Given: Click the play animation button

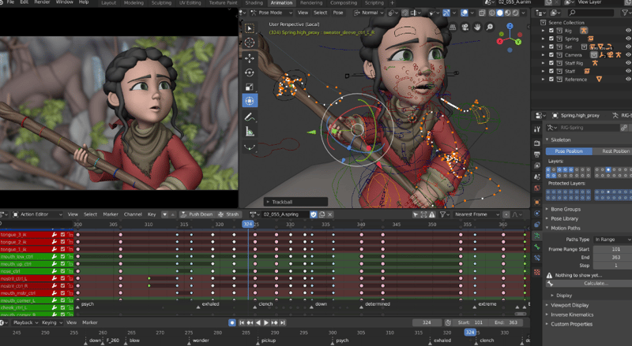Looking at the screenshot, I should click(266, 322).
